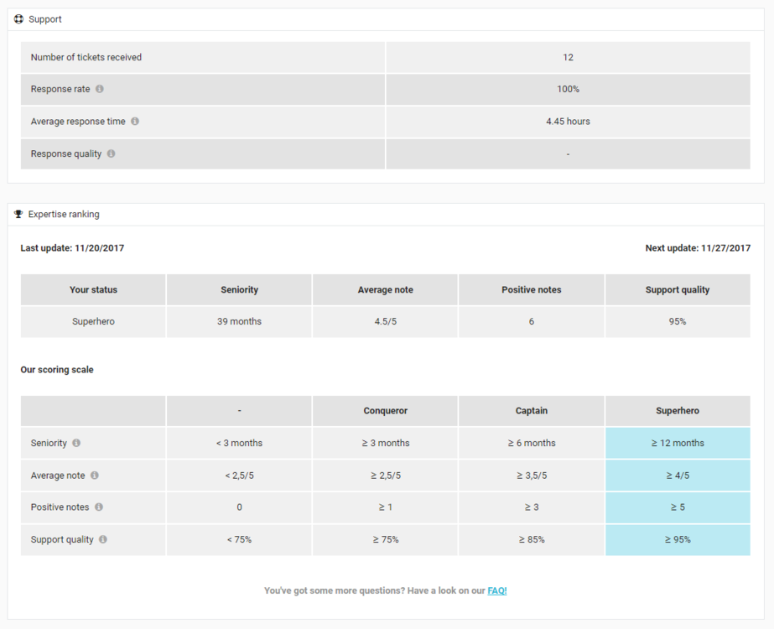This screenshot has width=774, height=629.
Task: Click the Your status column header
Action: [93, 290]
